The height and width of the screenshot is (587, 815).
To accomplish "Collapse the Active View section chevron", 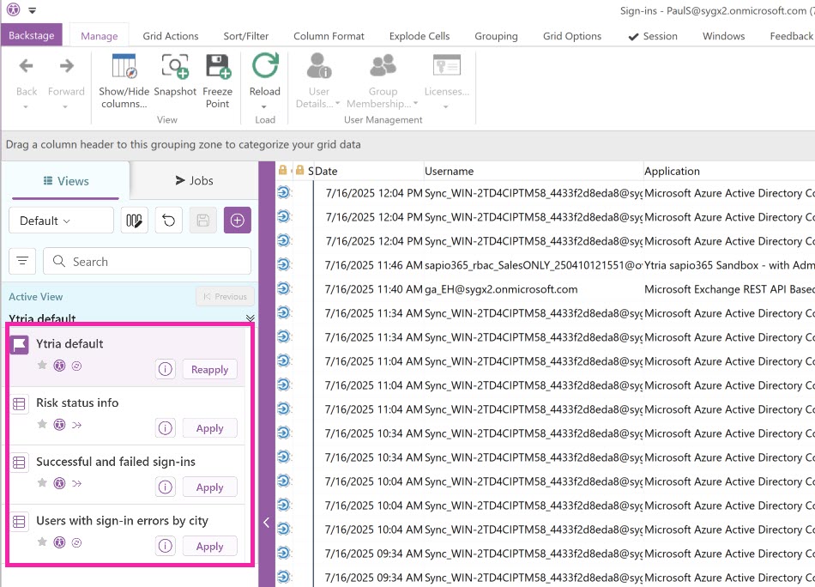I will pyautogui.click(x=250, y=318).
